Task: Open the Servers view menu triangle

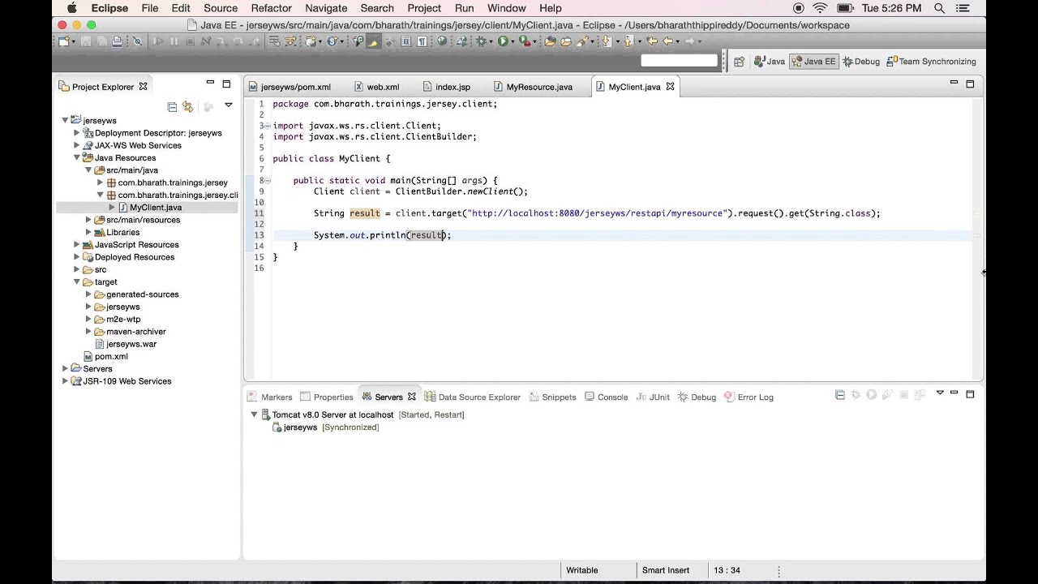Action: pyautogui.click(x=940, y=393)
